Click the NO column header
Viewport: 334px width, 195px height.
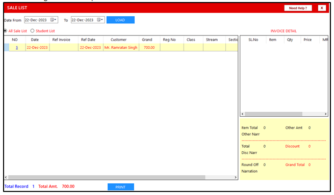15,40
